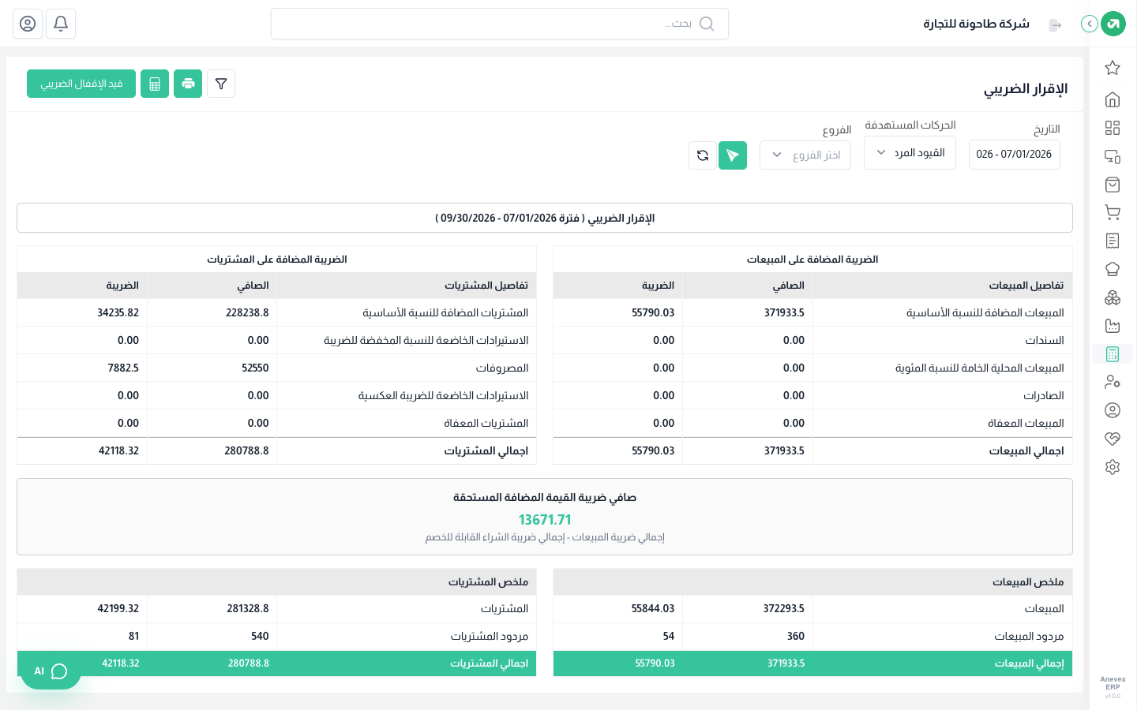Open the invoice document icon in the sidebar
Screen dimensions: 1137x710
click(1113, 241)
